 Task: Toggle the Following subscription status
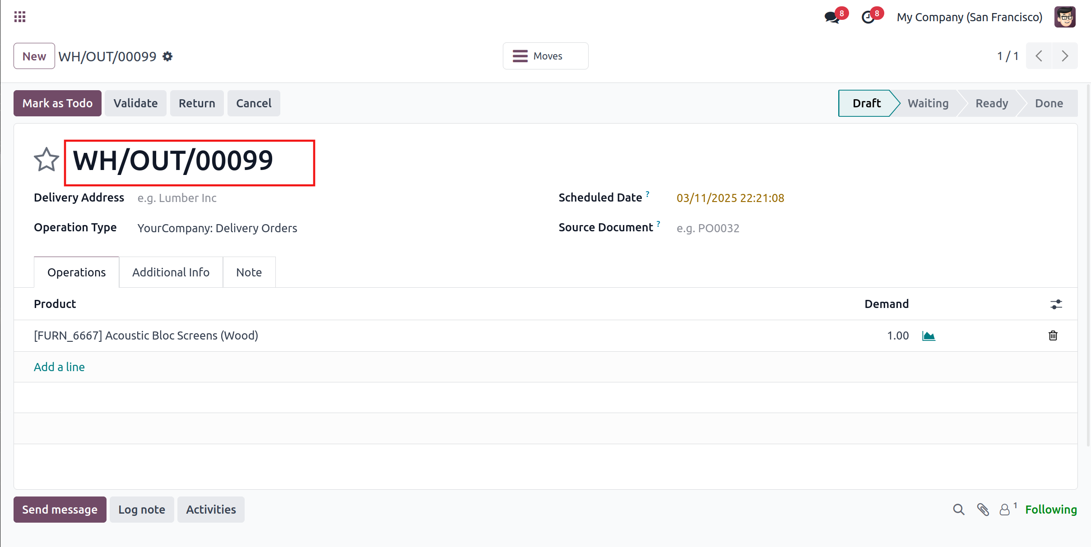(x=1050, y=510)
